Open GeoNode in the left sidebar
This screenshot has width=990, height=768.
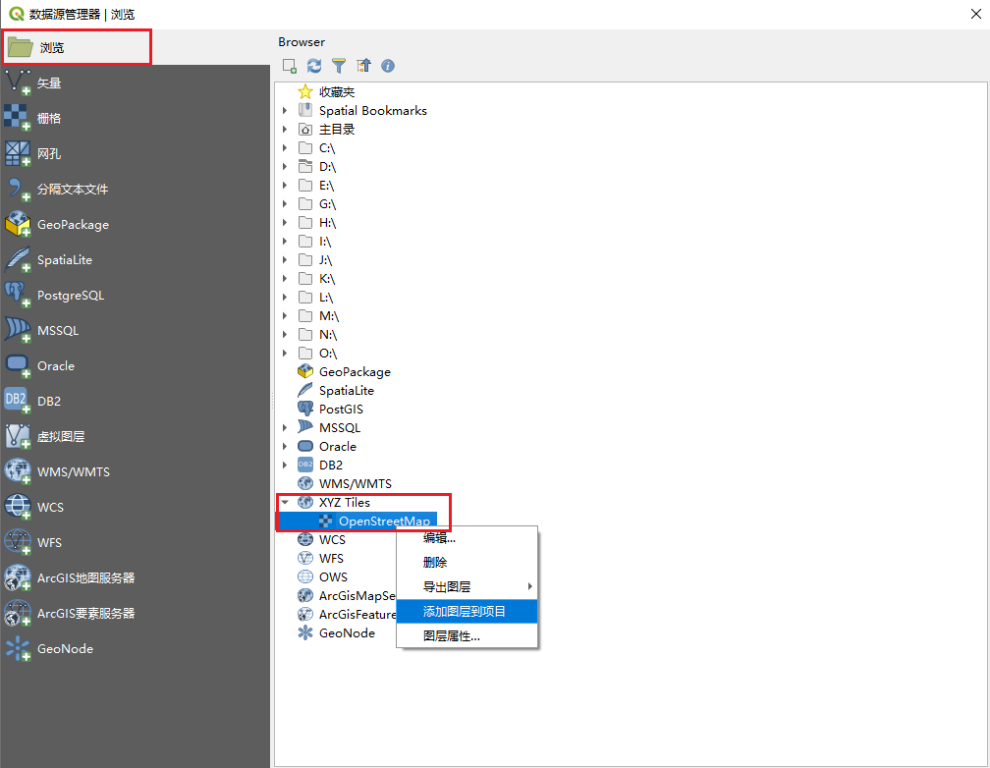point(136,648)
